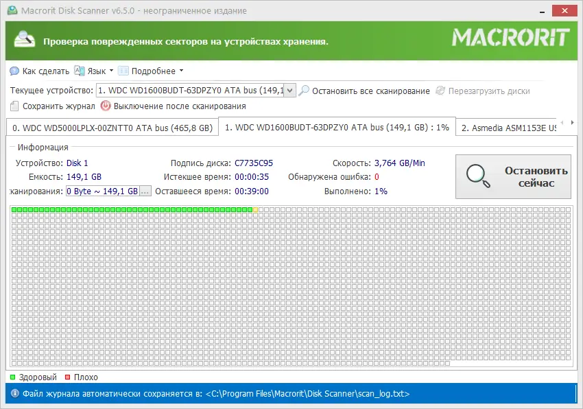Viewport: 583px width, 409px height.
Task: Switch to tab '0. WDC WD5000LPLX-00ZNTT0'
Action: [x=112, y=128]
